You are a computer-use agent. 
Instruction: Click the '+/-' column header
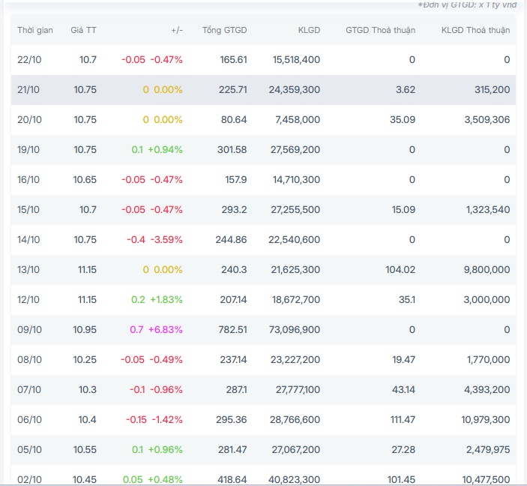click(177, 30)
